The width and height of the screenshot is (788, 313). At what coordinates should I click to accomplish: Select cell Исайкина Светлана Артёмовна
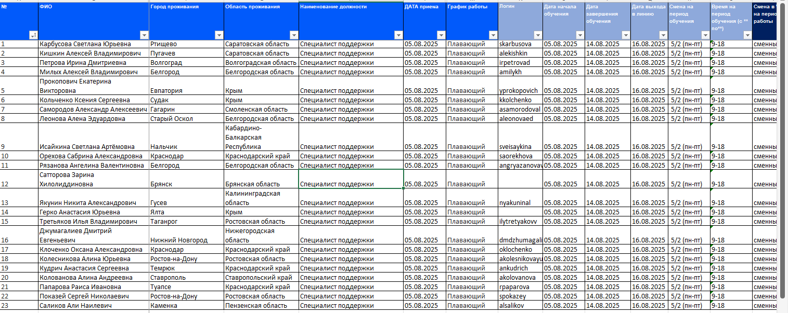coord(94,138)
